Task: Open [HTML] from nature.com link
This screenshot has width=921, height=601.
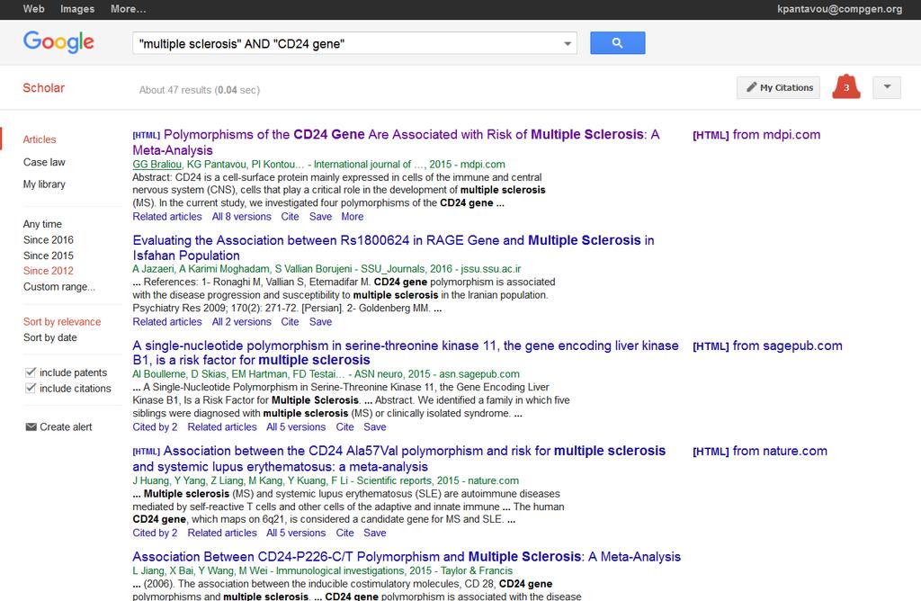Action: click(759, 451)
